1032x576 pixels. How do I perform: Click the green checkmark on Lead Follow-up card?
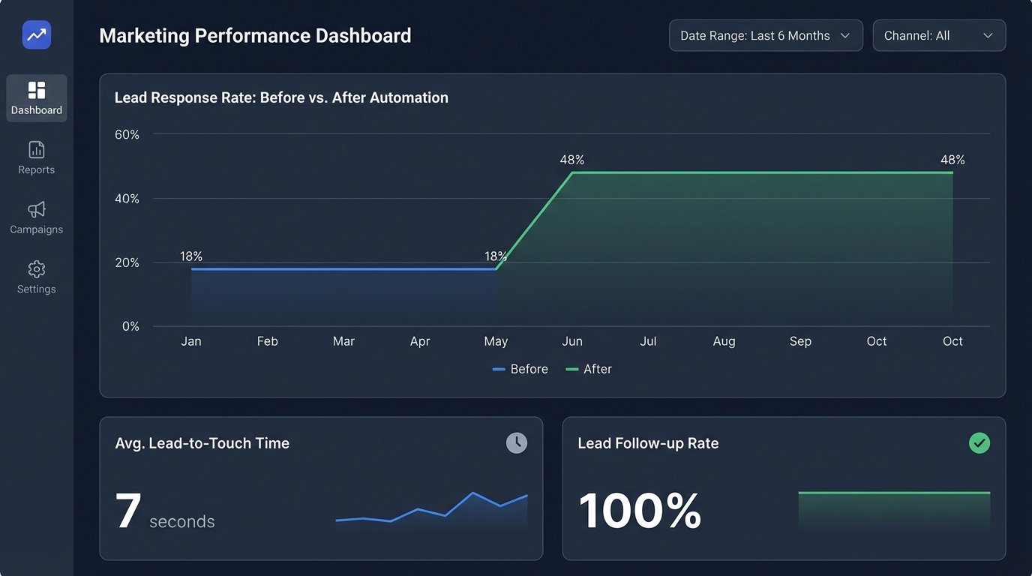pos(979,443)
